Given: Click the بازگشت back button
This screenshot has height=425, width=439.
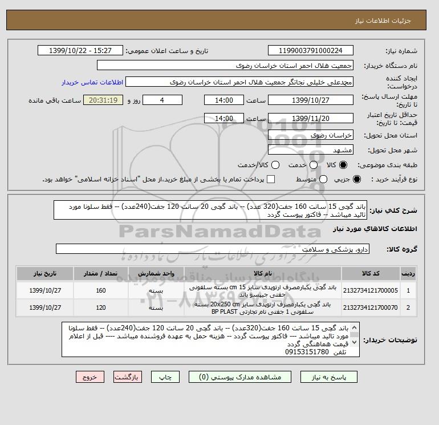Looking at the screenshot, I should (x=128, y=377).
